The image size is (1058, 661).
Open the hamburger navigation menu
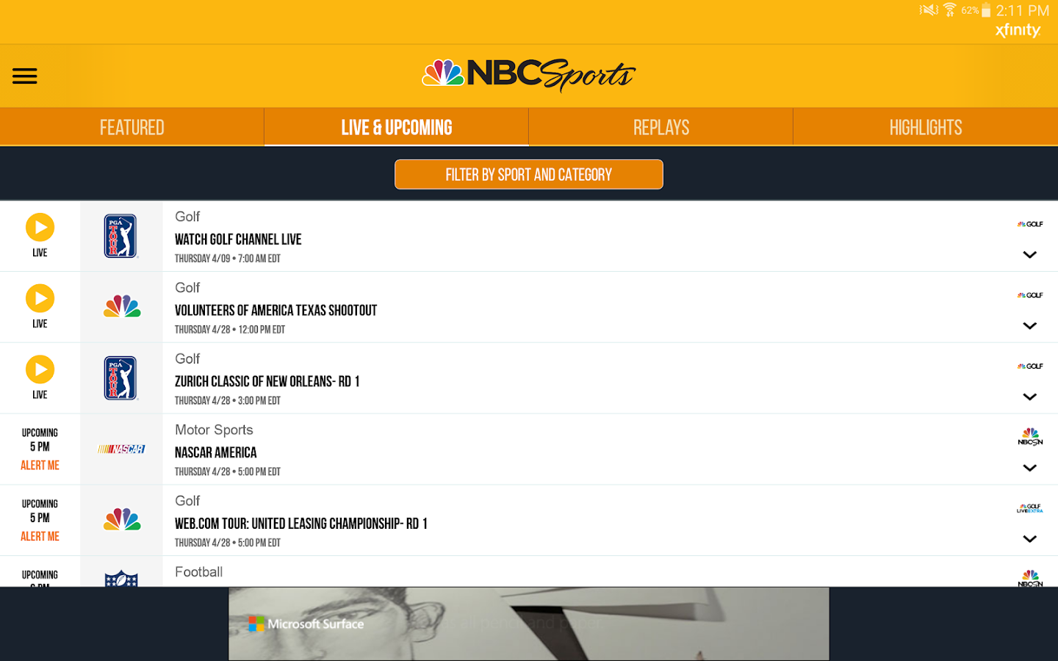tap(24, 76)
